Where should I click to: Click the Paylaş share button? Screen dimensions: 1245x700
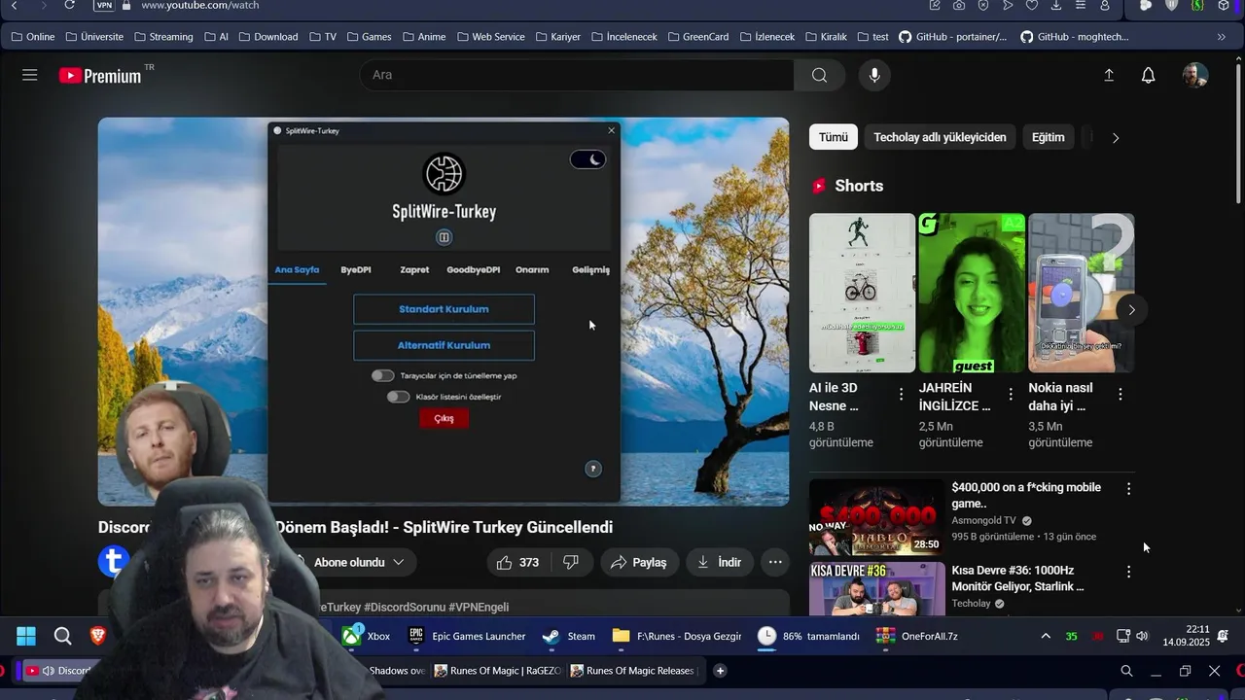point(639,562)
